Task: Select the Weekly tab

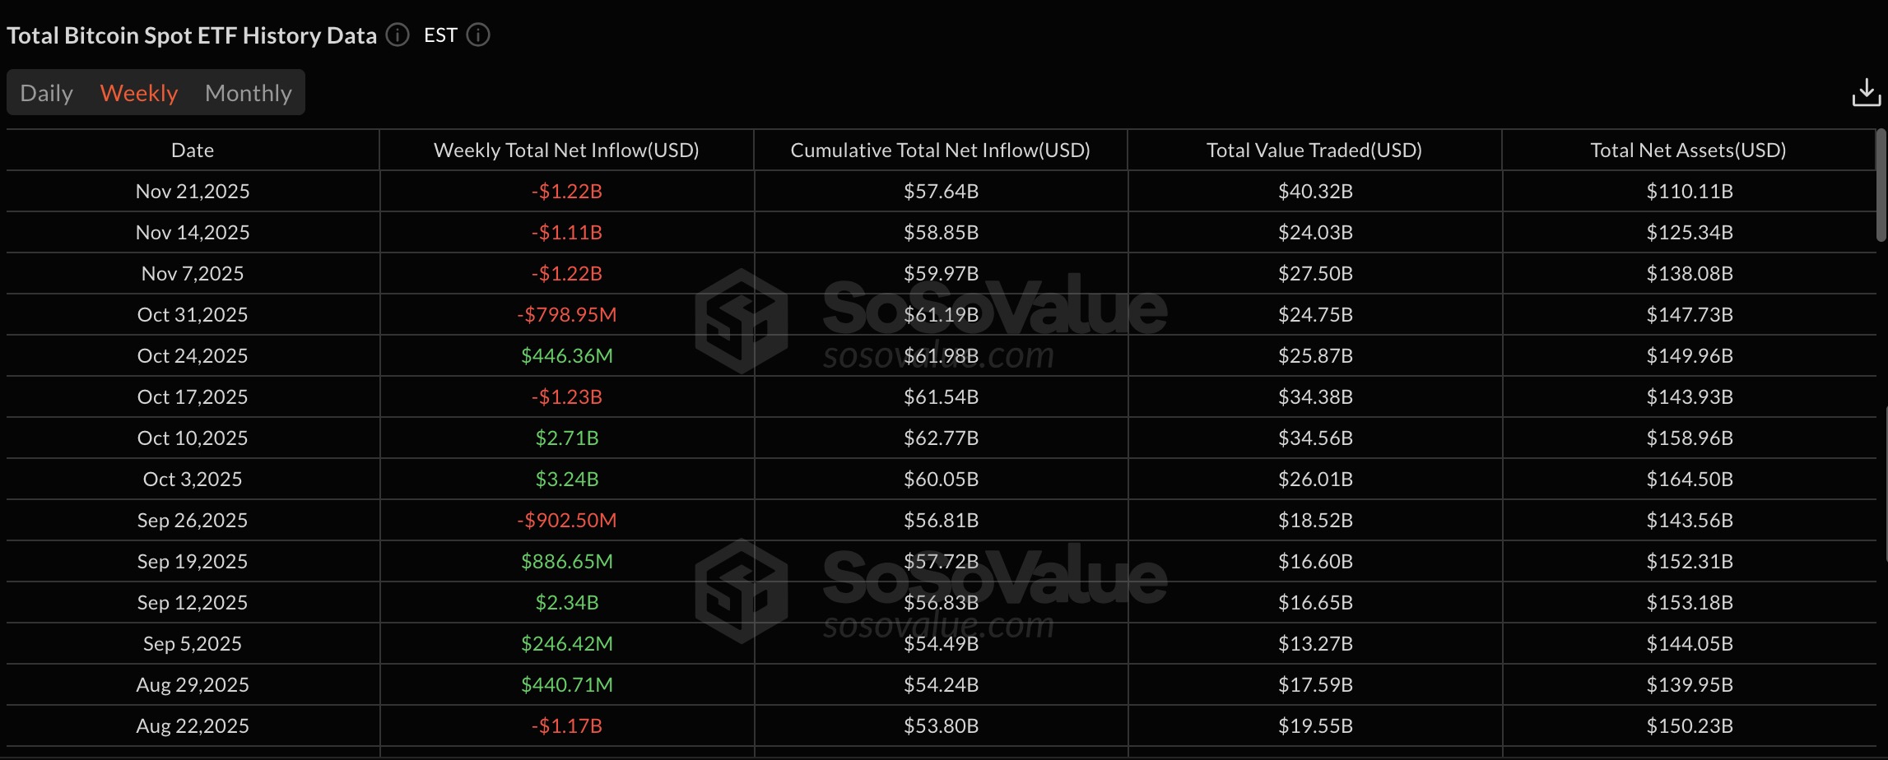Action: (138, 92)
